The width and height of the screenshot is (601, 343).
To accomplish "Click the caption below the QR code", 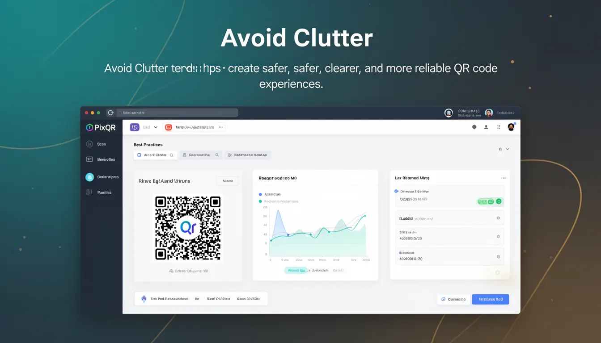I will [x=189, y=271].
